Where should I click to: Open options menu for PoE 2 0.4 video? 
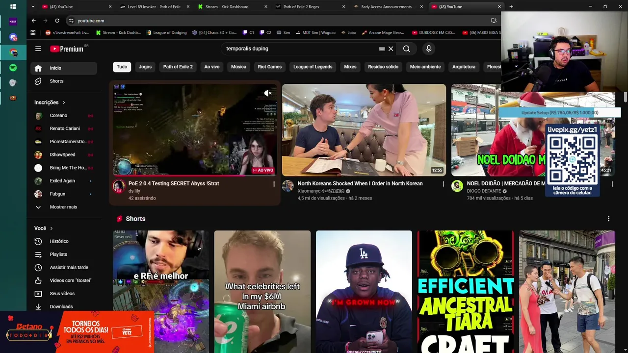click(x=274, y=184)
